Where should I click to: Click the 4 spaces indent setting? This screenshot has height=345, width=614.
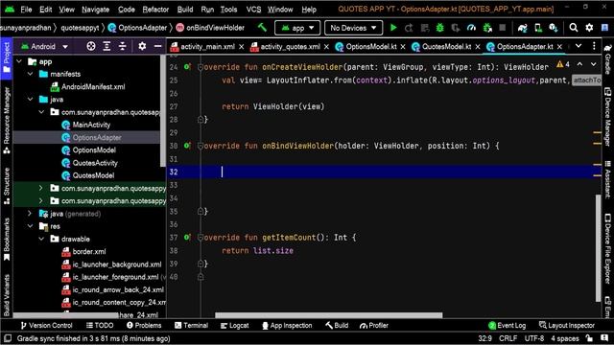point(565,338)
